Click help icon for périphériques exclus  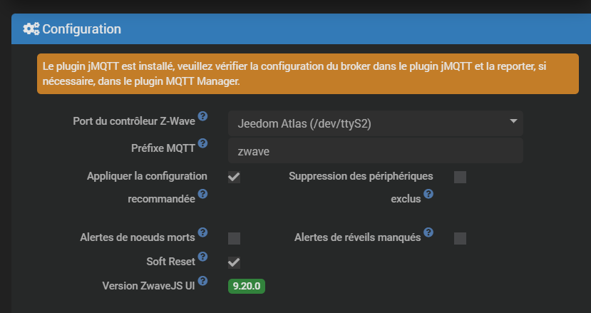pos(428,194)
